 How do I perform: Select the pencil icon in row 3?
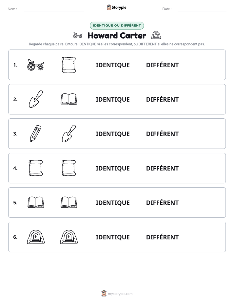point(36,133)
